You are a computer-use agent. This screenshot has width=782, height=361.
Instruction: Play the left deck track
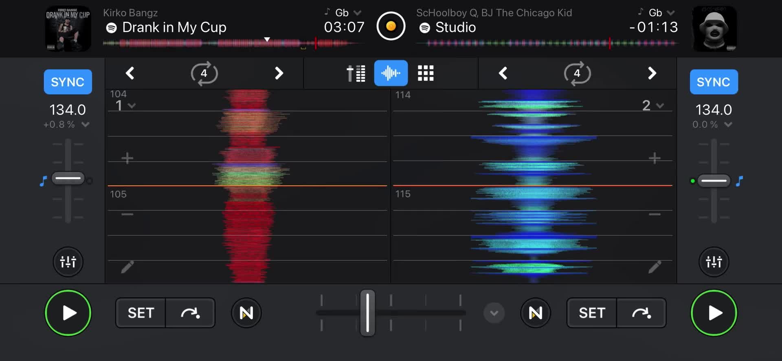tap(68, 313)
